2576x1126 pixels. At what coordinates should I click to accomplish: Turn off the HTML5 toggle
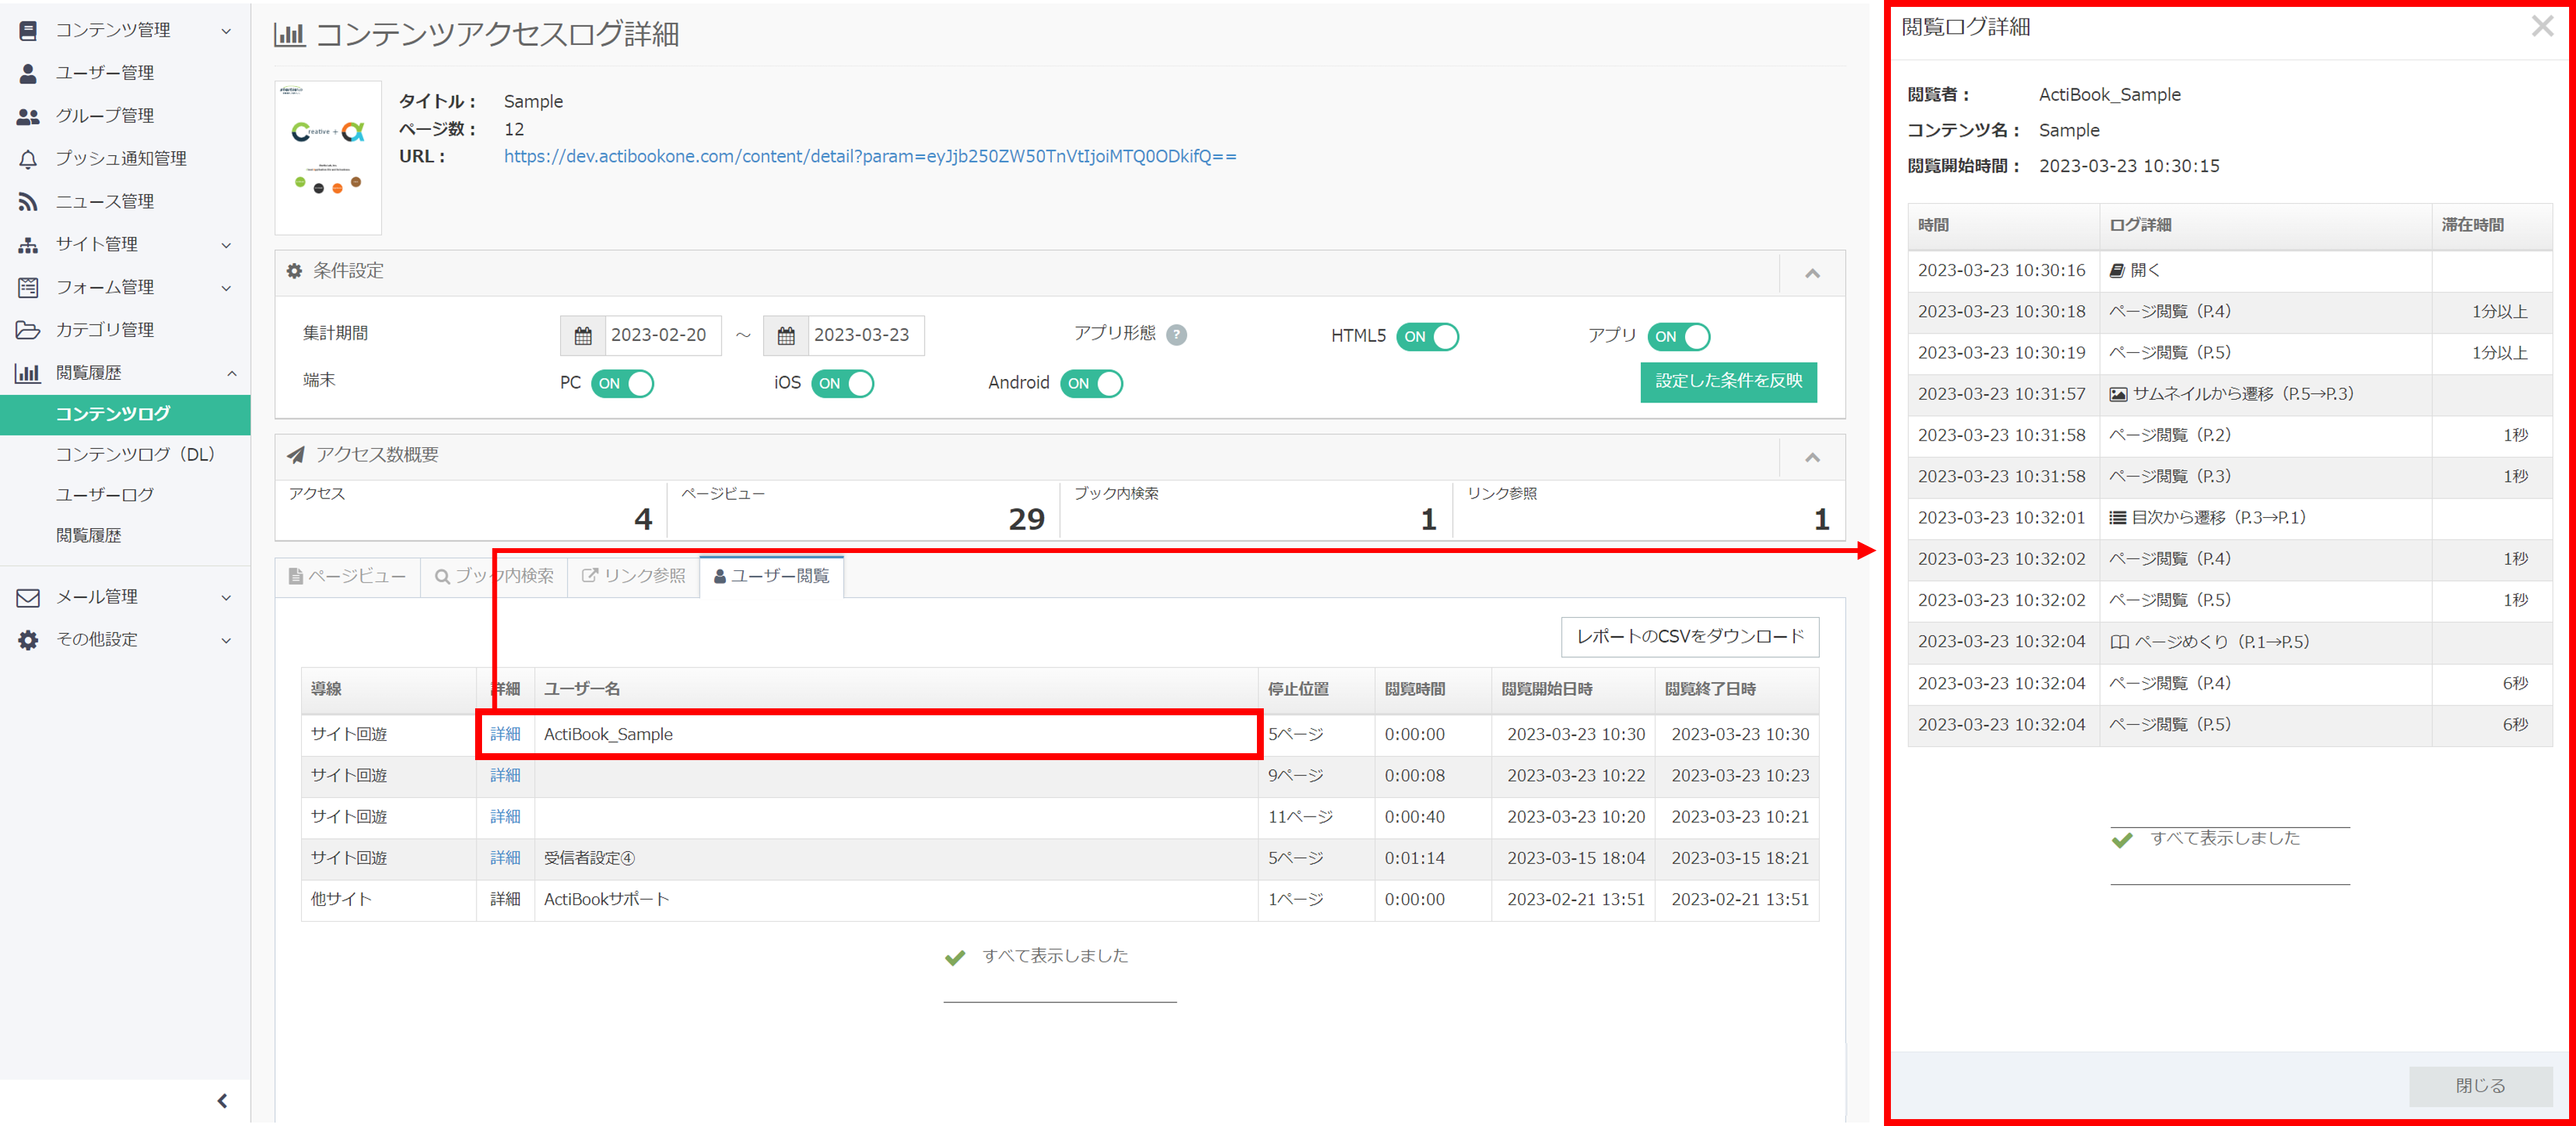[1427, 337]
